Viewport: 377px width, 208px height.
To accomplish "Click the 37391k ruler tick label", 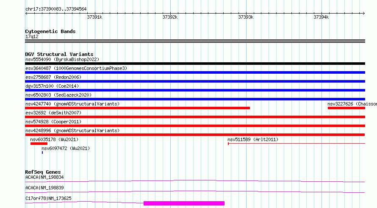I will click(94, 17).
